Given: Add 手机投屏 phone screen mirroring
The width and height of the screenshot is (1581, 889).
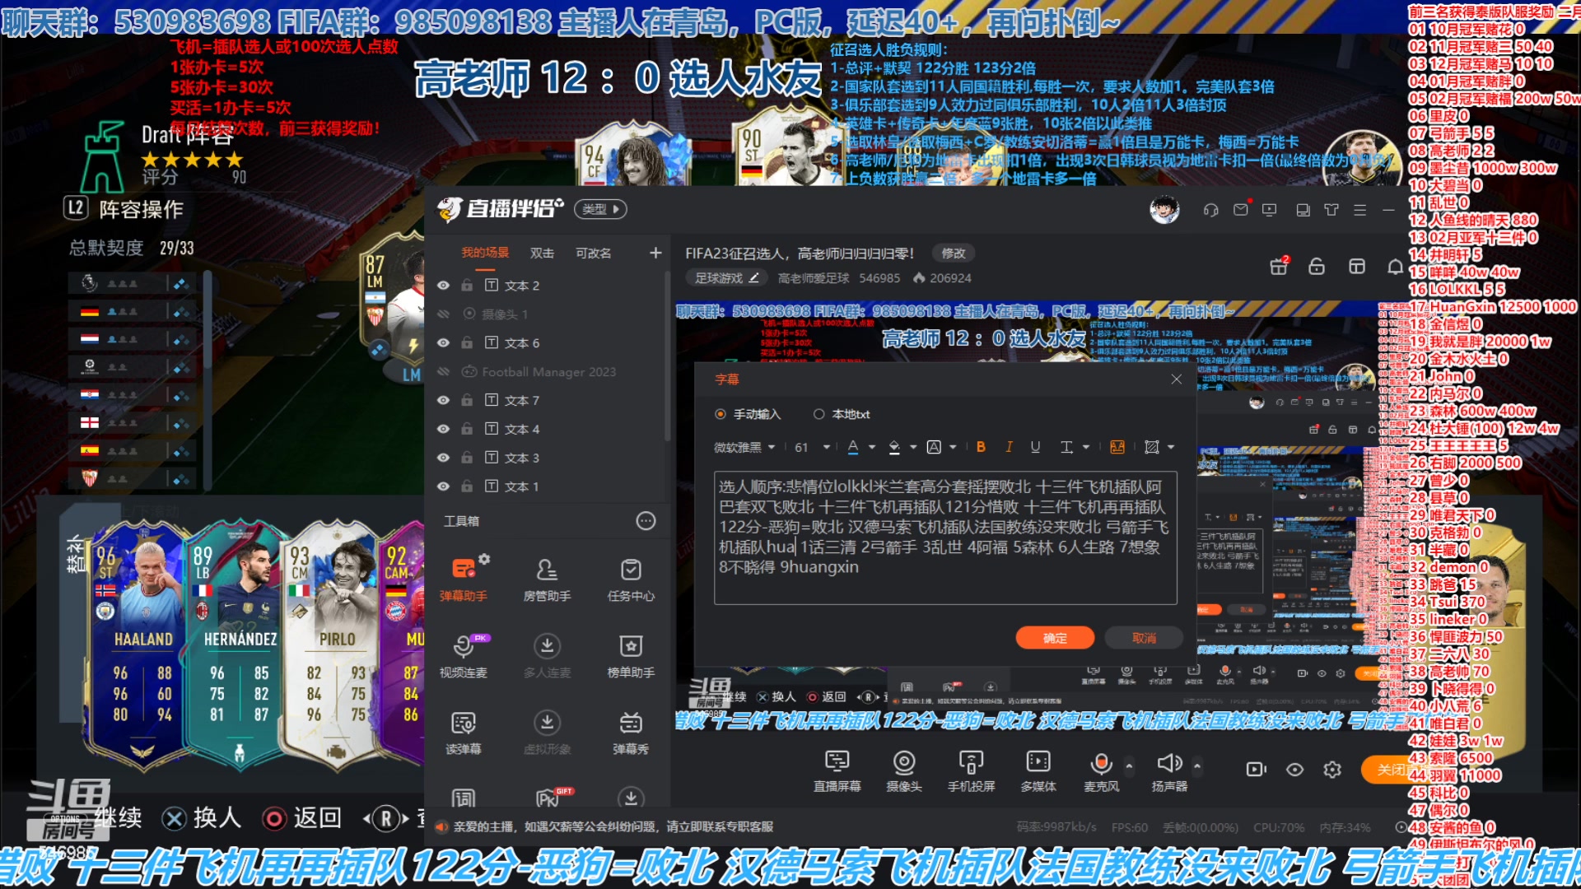Looking at the screenshot, I should (x=971, y=770).
